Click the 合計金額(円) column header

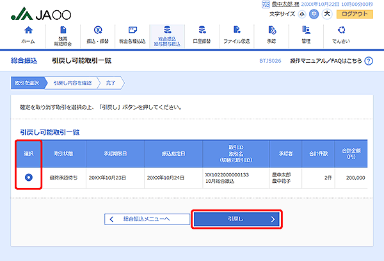point(351,153)
